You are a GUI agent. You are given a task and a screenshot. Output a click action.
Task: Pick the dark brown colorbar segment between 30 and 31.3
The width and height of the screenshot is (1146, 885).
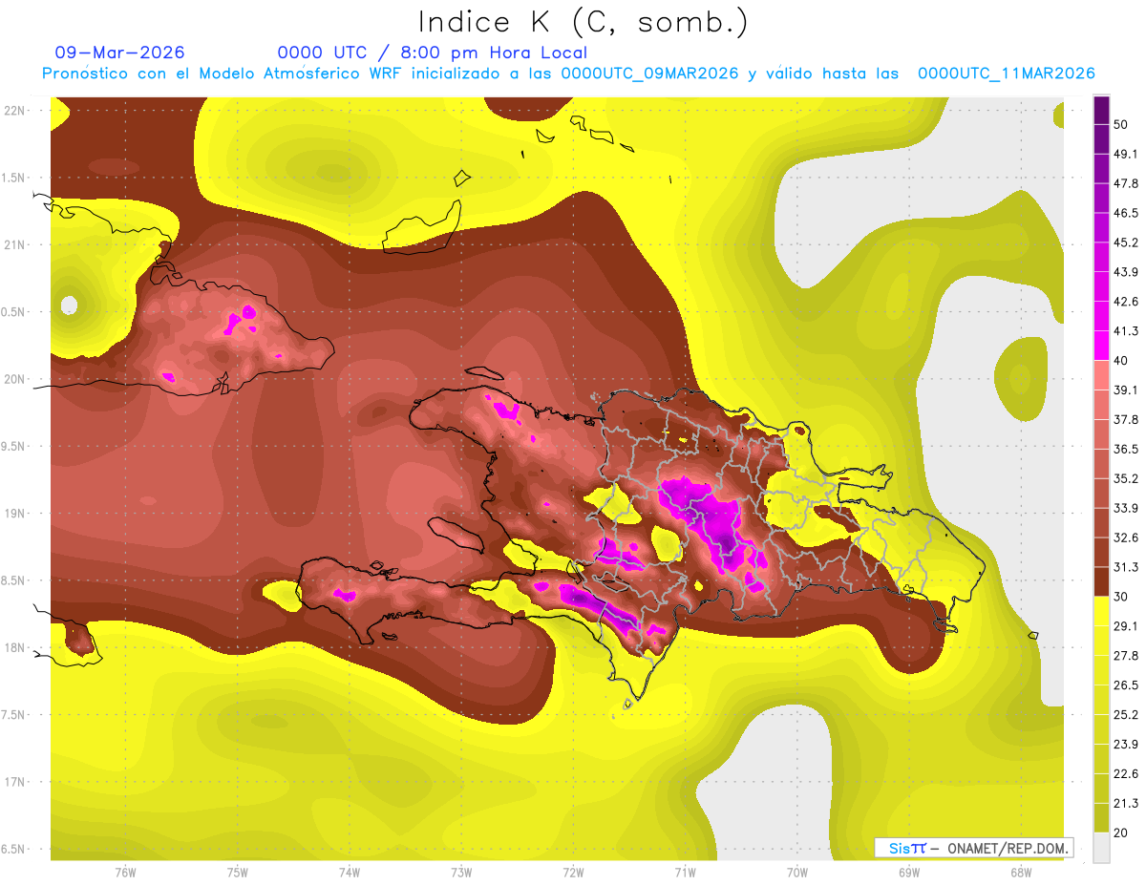click(x=1101, y=582)
